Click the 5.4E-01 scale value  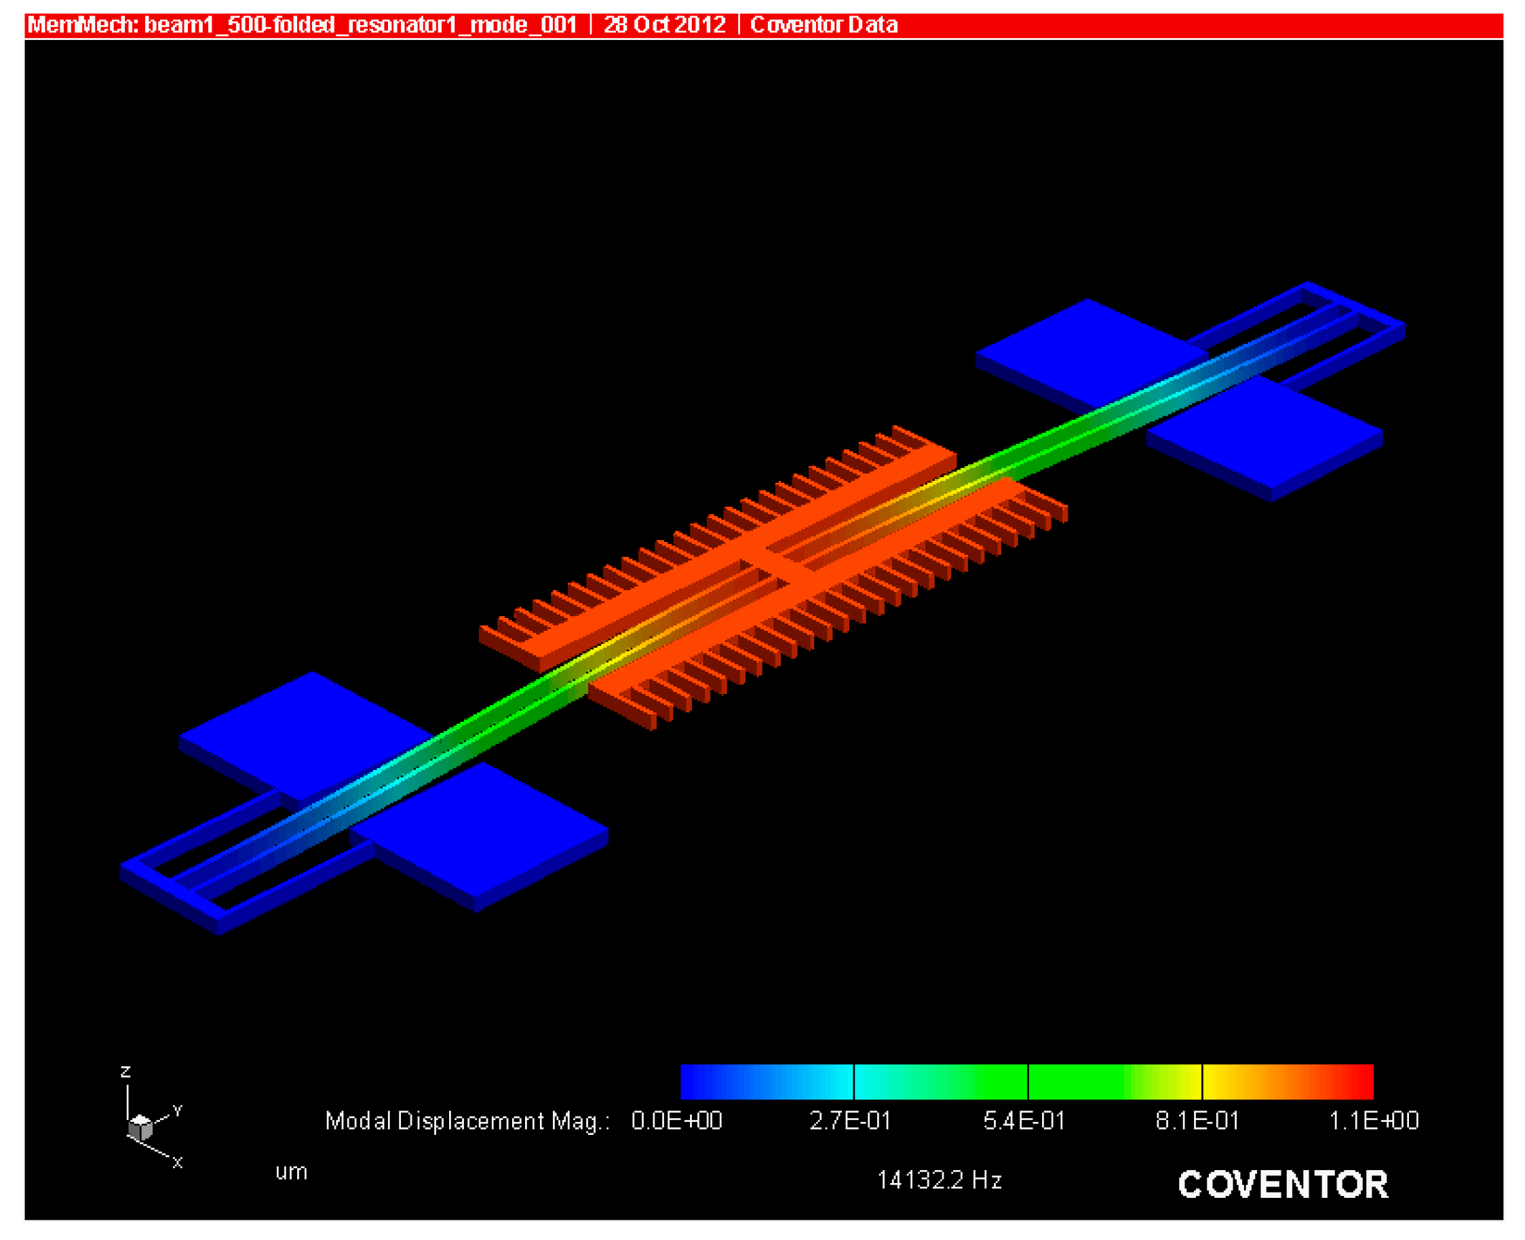coord(1024,1121)
